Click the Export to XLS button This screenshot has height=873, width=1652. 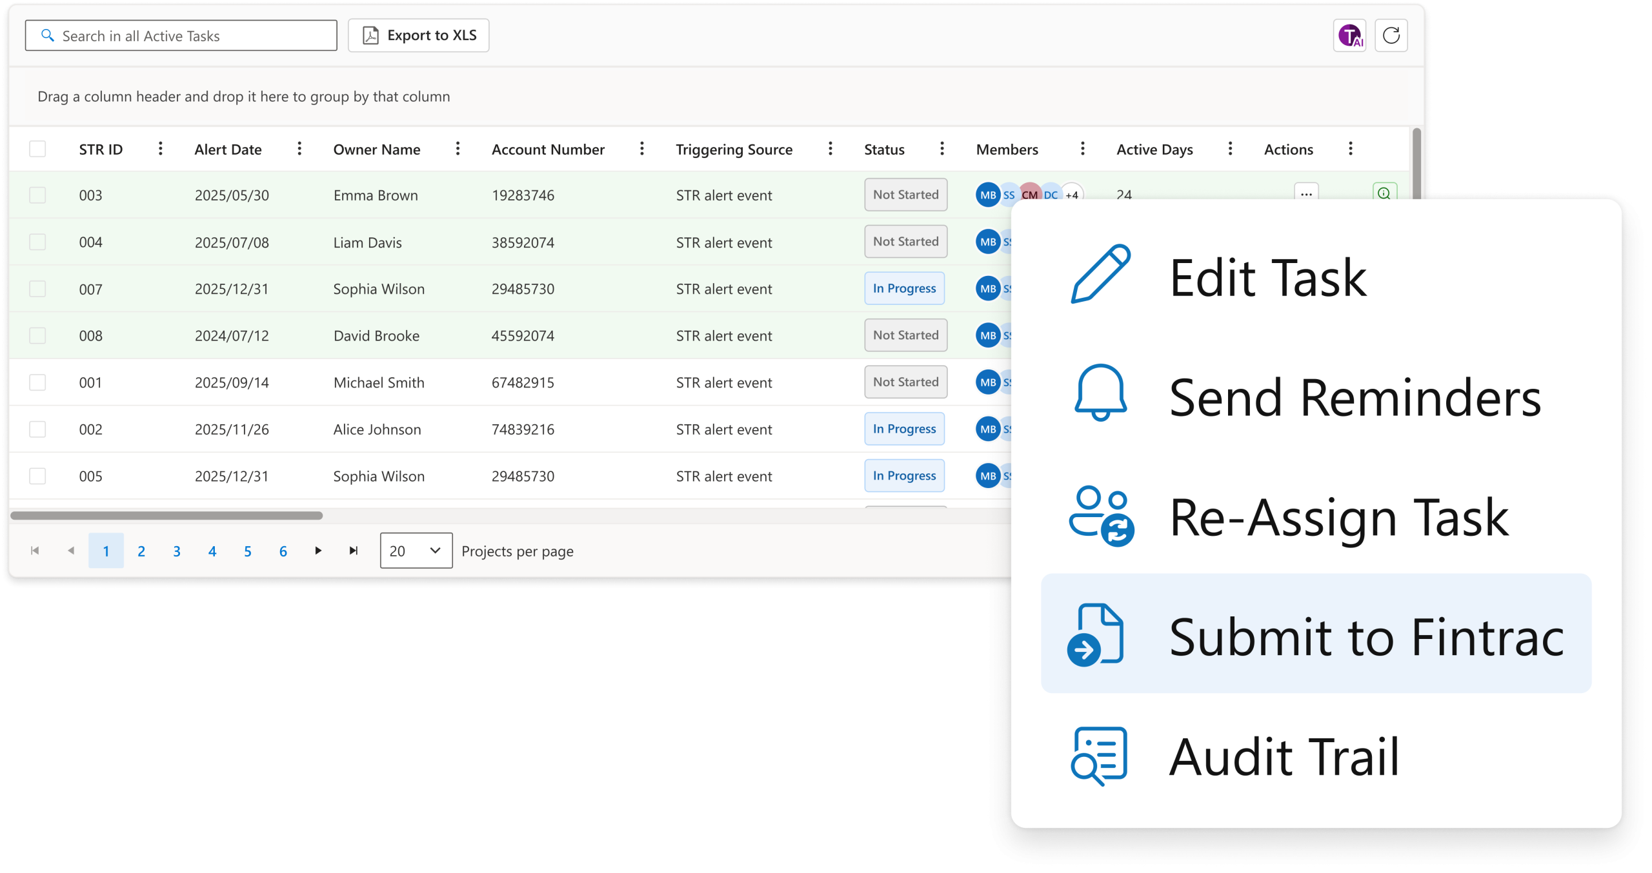click(419, 35)
